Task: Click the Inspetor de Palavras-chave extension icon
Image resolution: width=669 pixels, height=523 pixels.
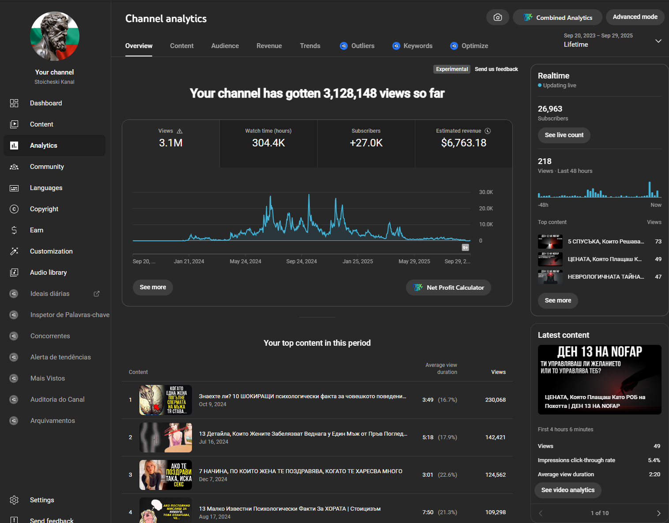Action: click(14, 315)
